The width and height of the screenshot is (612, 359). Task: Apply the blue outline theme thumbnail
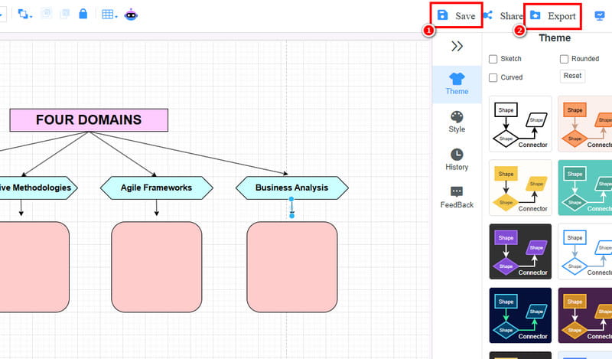pyautogui.click(x=585, y=251)
